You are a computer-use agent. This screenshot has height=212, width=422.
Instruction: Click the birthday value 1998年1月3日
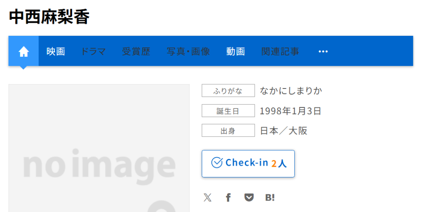coord(291,111)
